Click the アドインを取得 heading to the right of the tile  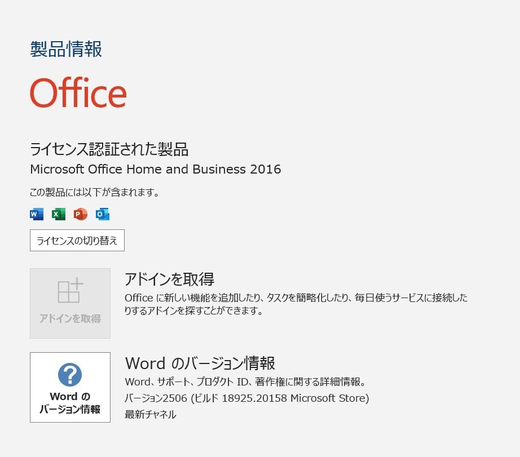click(x=169, y=279)
